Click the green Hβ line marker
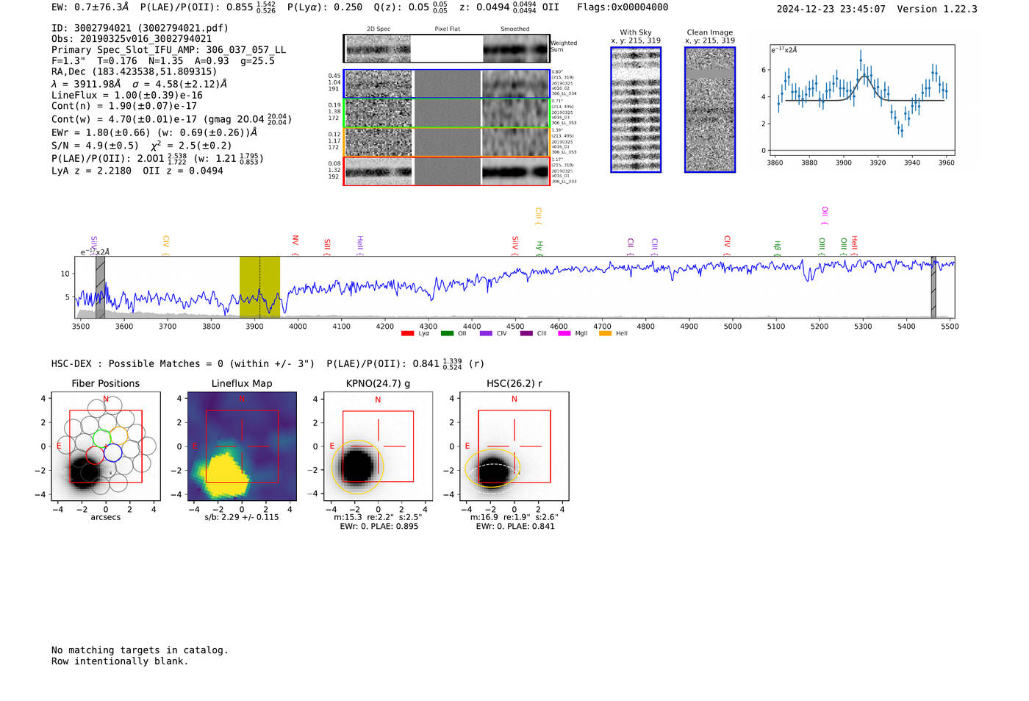 click(778, 248)
